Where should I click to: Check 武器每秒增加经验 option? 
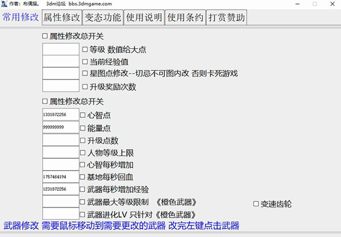(x=82, y=189)
